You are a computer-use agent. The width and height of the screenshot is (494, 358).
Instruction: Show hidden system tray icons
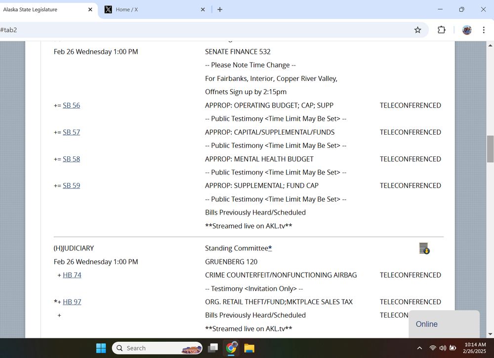click(419, 348)
